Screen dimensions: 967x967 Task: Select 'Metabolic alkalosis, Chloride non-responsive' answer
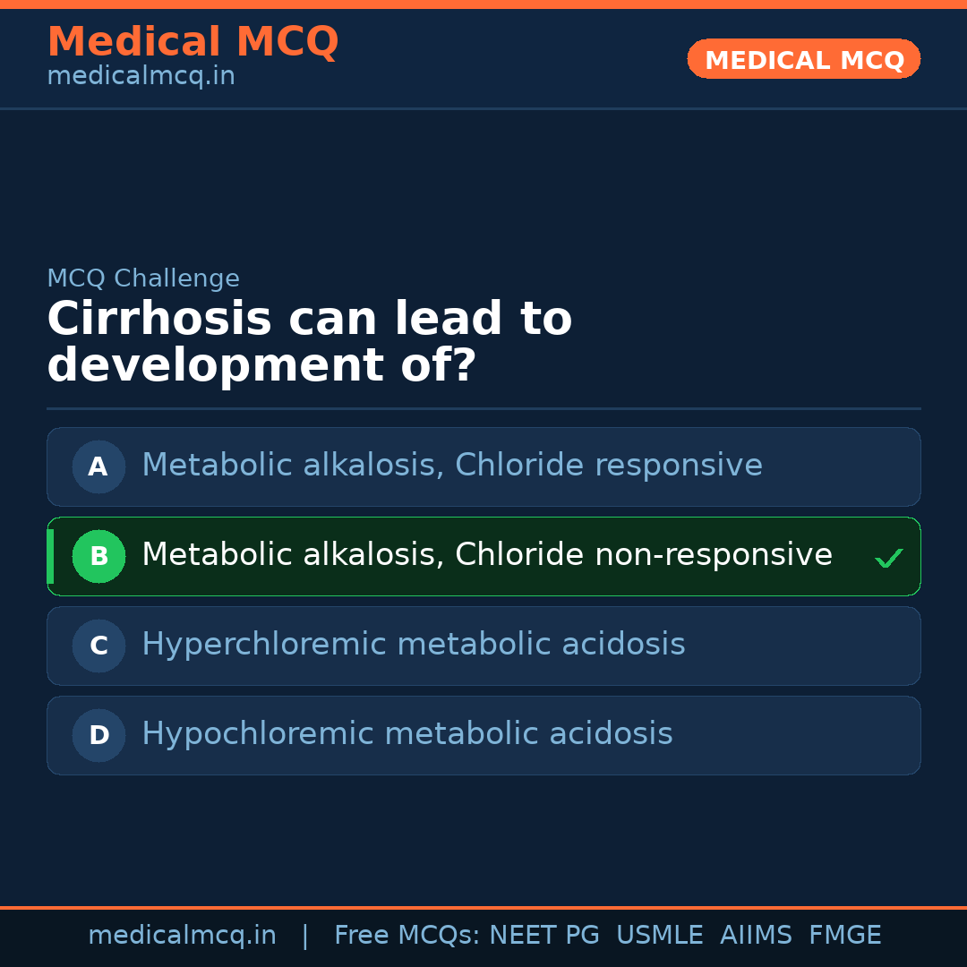click(487, 555)
